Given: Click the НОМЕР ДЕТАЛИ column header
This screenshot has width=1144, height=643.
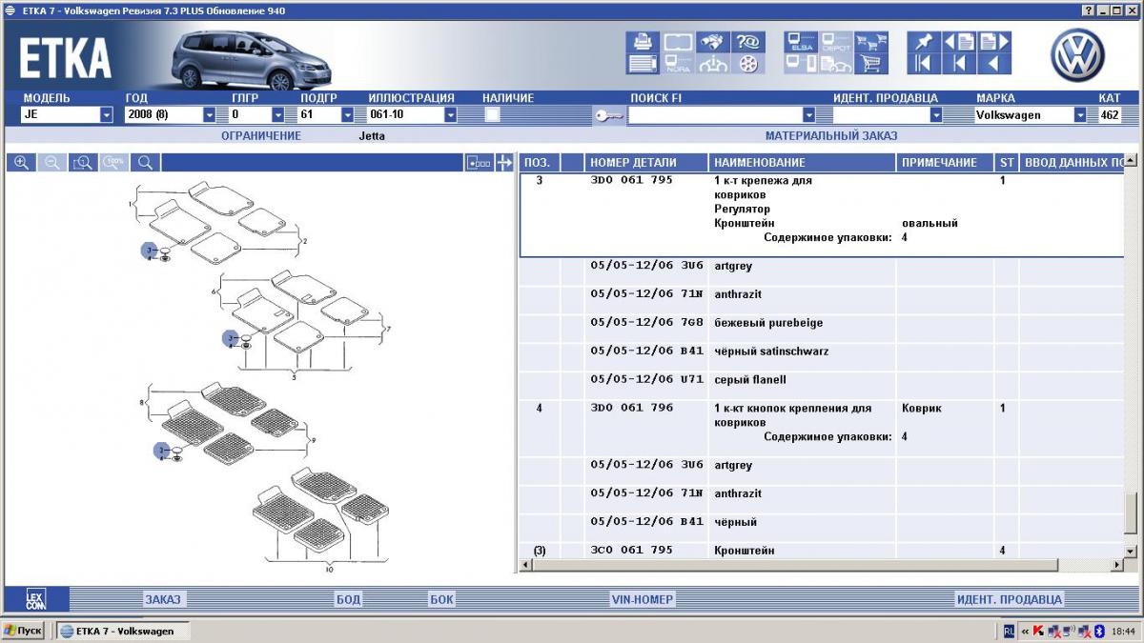Looking at the screenshot, I should point(646,163).
